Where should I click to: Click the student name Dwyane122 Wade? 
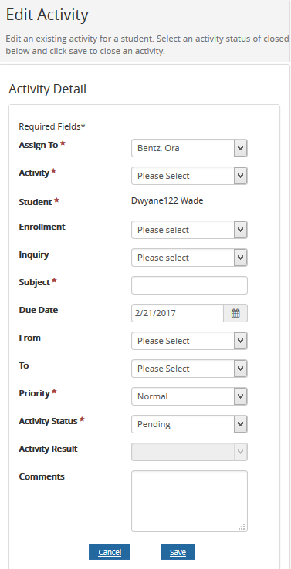(x=167, y=200)
